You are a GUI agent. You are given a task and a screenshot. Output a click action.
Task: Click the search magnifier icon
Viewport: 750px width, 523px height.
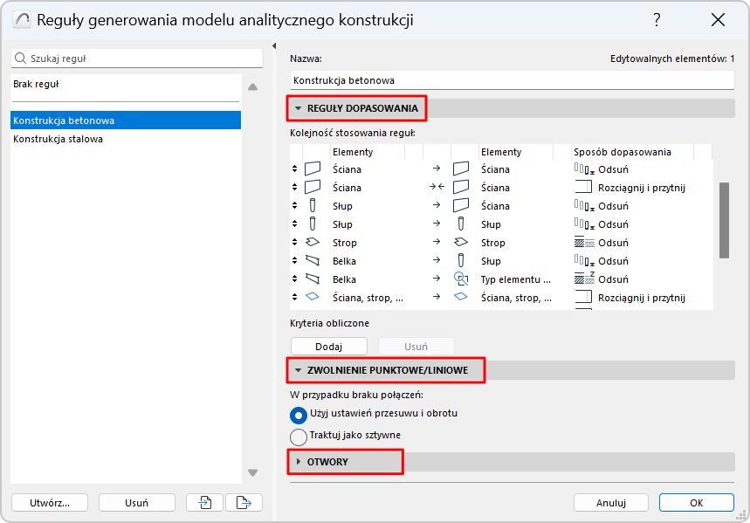point(20,58)
